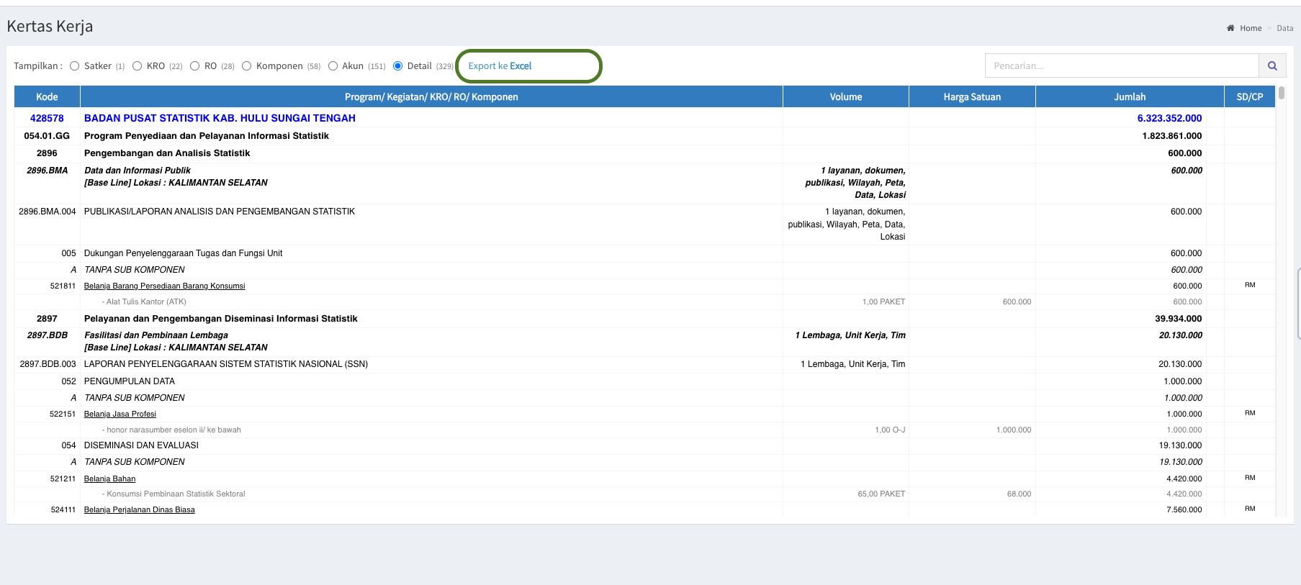
Task: Click code 2897.BDB.003
Action: 48,364
